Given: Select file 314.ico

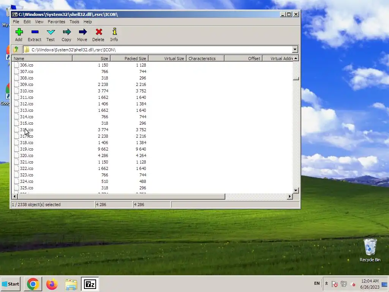Looking at the screenshot, I should (27, 117).
